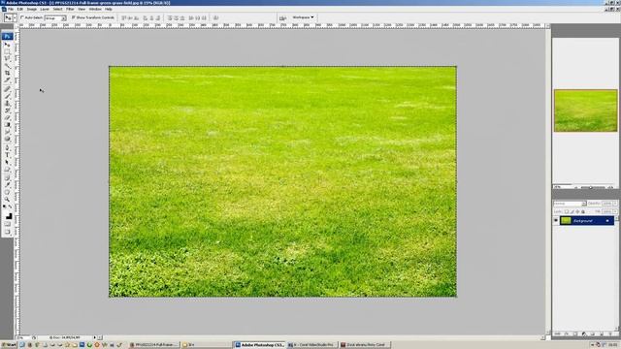Open the Image menu

click(32, 9)
